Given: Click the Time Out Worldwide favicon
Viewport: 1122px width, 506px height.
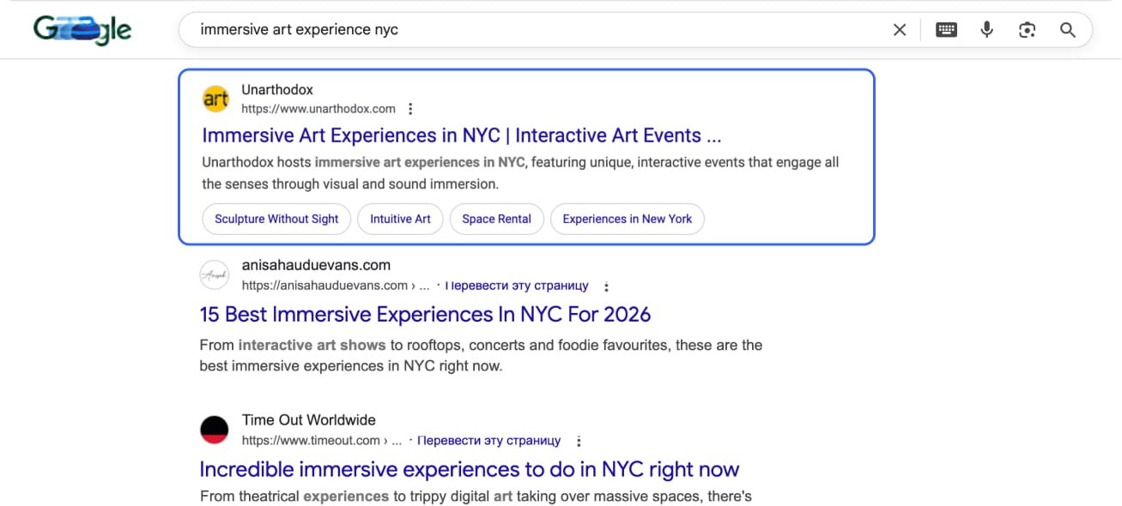Looking at the screenshot, I should (x=214, y=430).
